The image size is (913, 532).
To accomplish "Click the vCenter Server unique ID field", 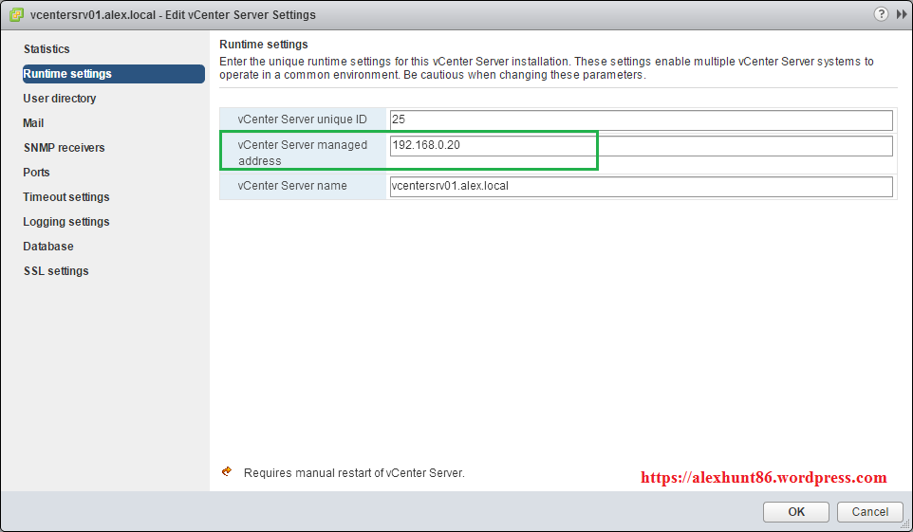I will [x=641, y=120].
